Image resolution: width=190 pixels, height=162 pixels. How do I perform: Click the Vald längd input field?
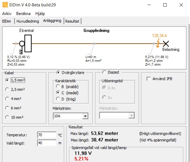pyautogui.click(x=46, y=143)
